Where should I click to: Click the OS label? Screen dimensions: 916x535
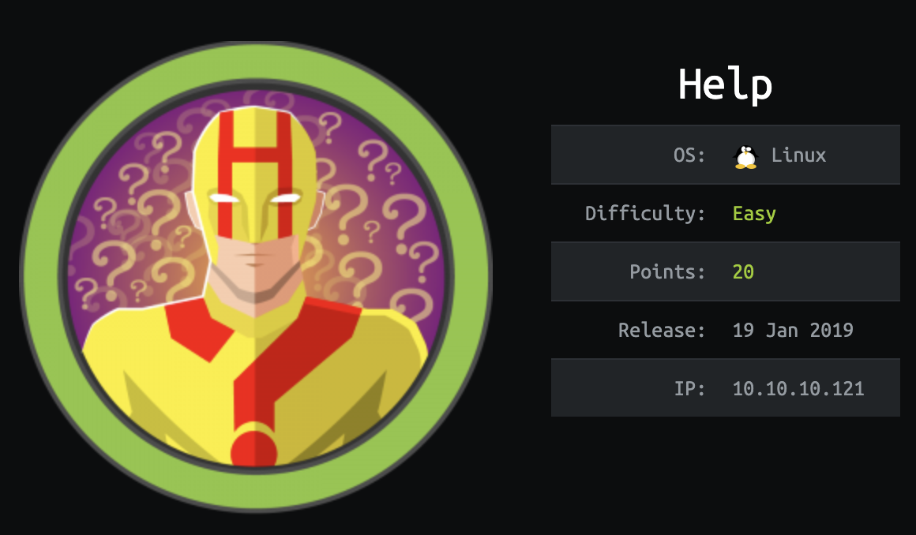689,155
